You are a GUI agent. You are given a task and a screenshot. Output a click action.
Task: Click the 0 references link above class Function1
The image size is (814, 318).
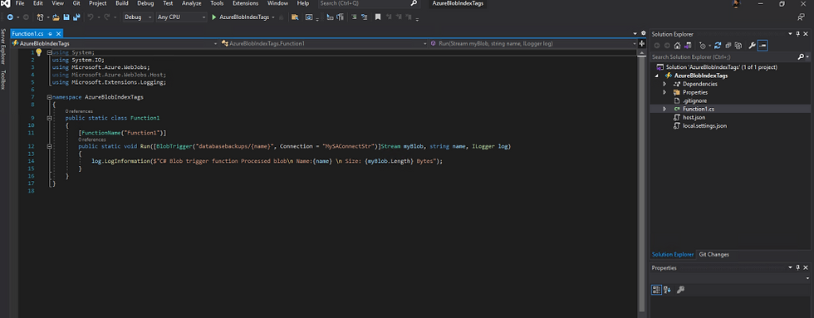pyautogui.click(x=79, y=111)
